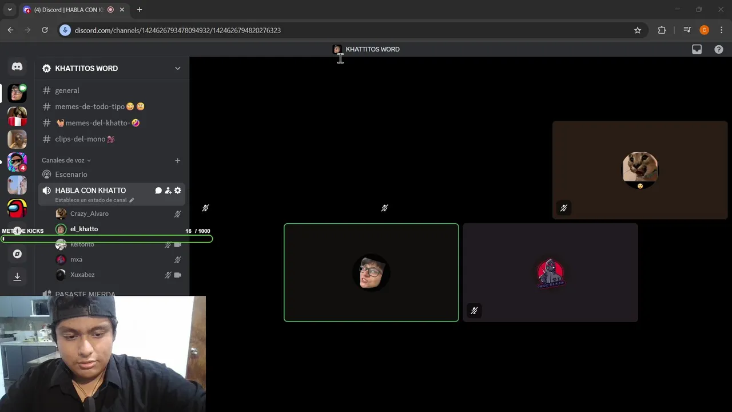
Task: Open Discord direct messages home icon
Action: pyautogui.click(x=17, y=66)
